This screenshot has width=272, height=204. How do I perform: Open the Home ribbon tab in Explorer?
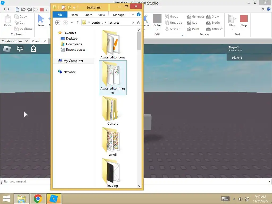coord(75,15)
